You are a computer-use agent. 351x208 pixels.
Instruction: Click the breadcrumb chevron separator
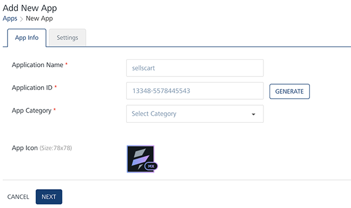pos(22,19)
